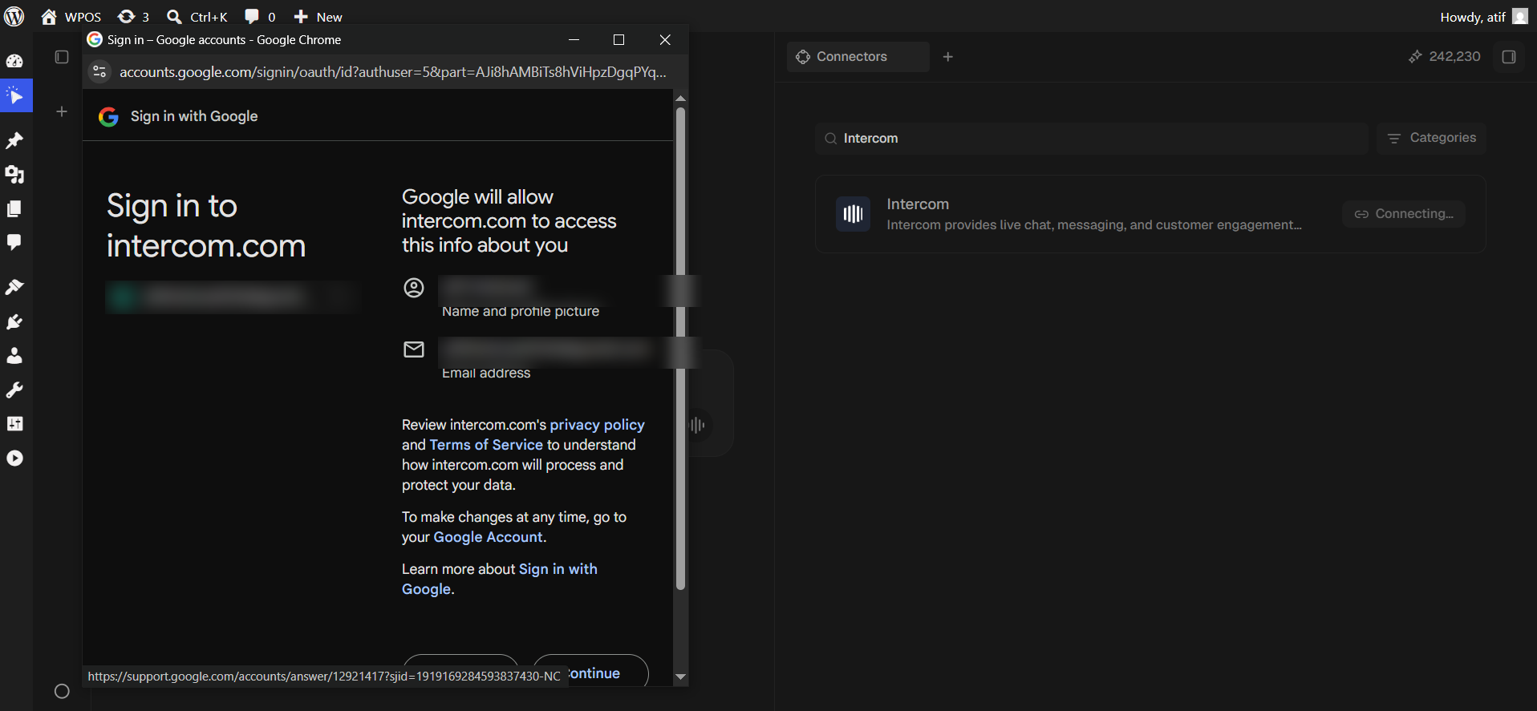The height and width of the screenshot is (711, 1537).
Task: Click the Intercom connector logo
Action: click(853, 214)
